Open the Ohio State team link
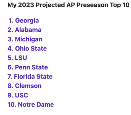Screen dimensions: 131x115 (x=31, y=49)
